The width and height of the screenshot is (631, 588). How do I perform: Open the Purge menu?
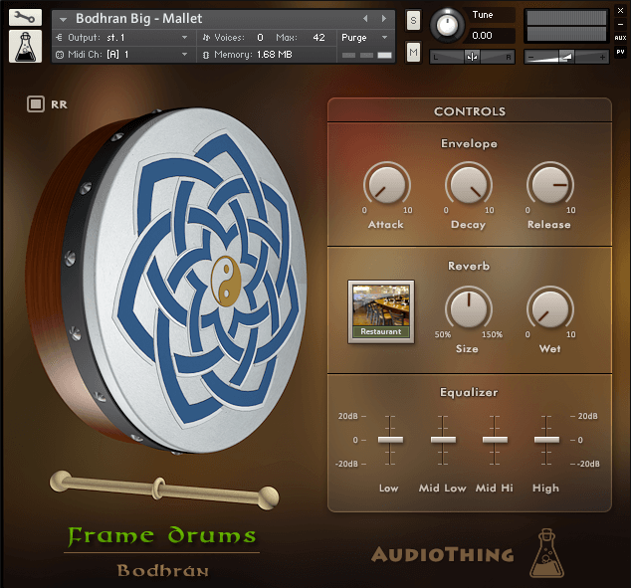(x=364, y=38)
